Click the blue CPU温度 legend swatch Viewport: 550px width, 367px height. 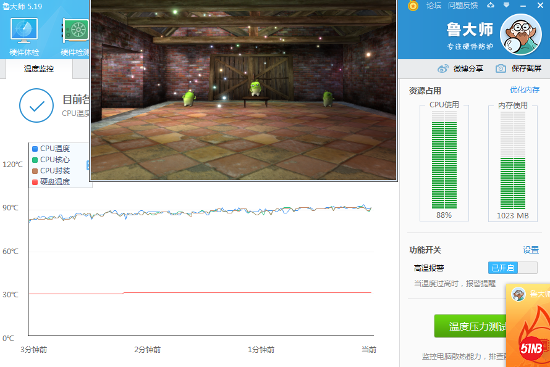tap(35, 149)
